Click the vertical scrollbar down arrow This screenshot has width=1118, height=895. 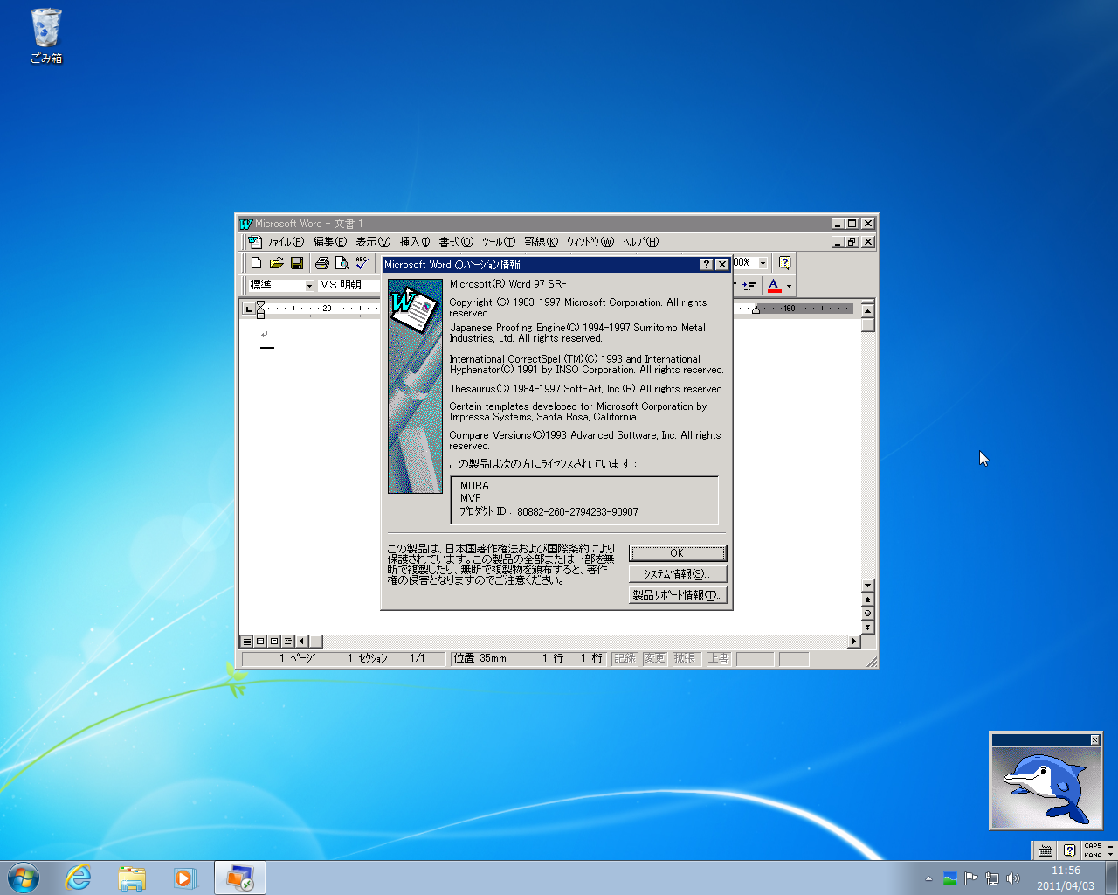(867, 586)
